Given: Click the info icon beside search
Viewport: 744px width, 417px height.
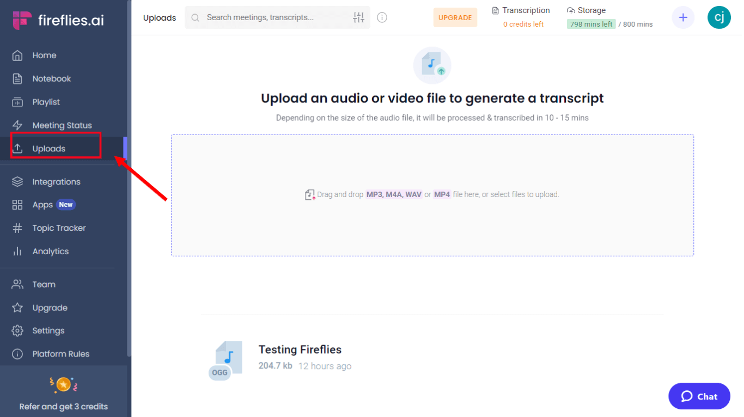Looking at the screenshot, I should tap(382, 17).
